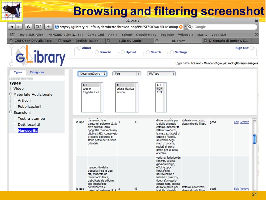Remove the second la lupa entry
The image size is (266, 200).
point(244,189)
